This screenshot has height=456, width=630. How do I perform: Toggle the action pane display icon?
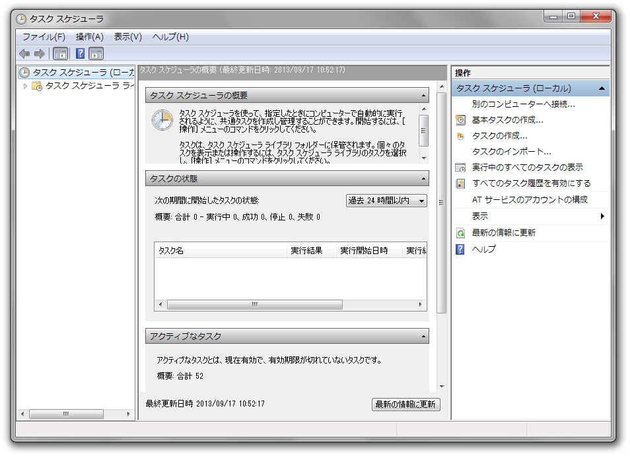pyautogui.click(x=96, y=53)
